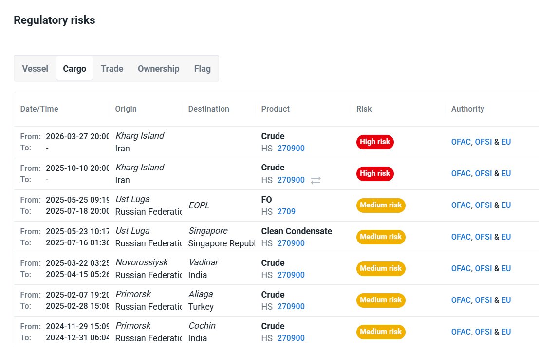Image resolution: width=539 pixels, height=354 pixels.
Task: Click OFSI link in the Aliaga row
Action: [x=483, y=299]
